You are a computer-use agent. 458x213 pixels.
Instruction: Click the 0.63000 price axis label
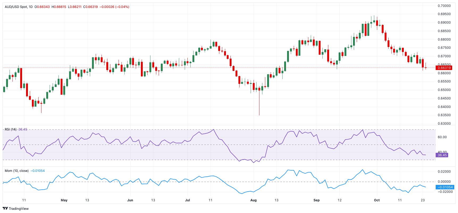tap(444, 124)
